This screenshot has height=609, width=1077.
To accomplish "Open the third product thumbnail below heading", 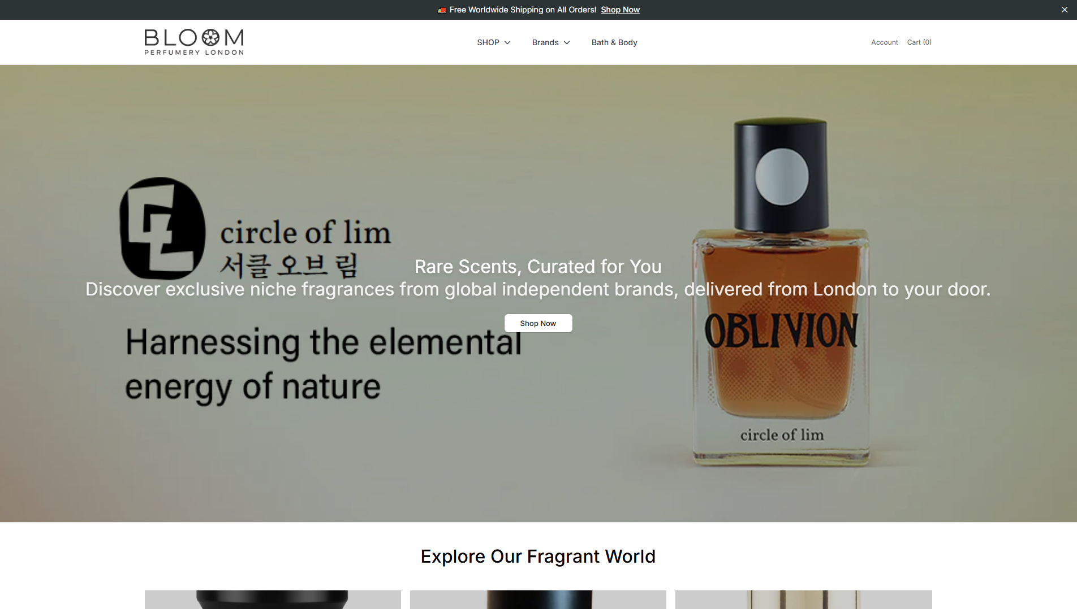I will point(803,599).
